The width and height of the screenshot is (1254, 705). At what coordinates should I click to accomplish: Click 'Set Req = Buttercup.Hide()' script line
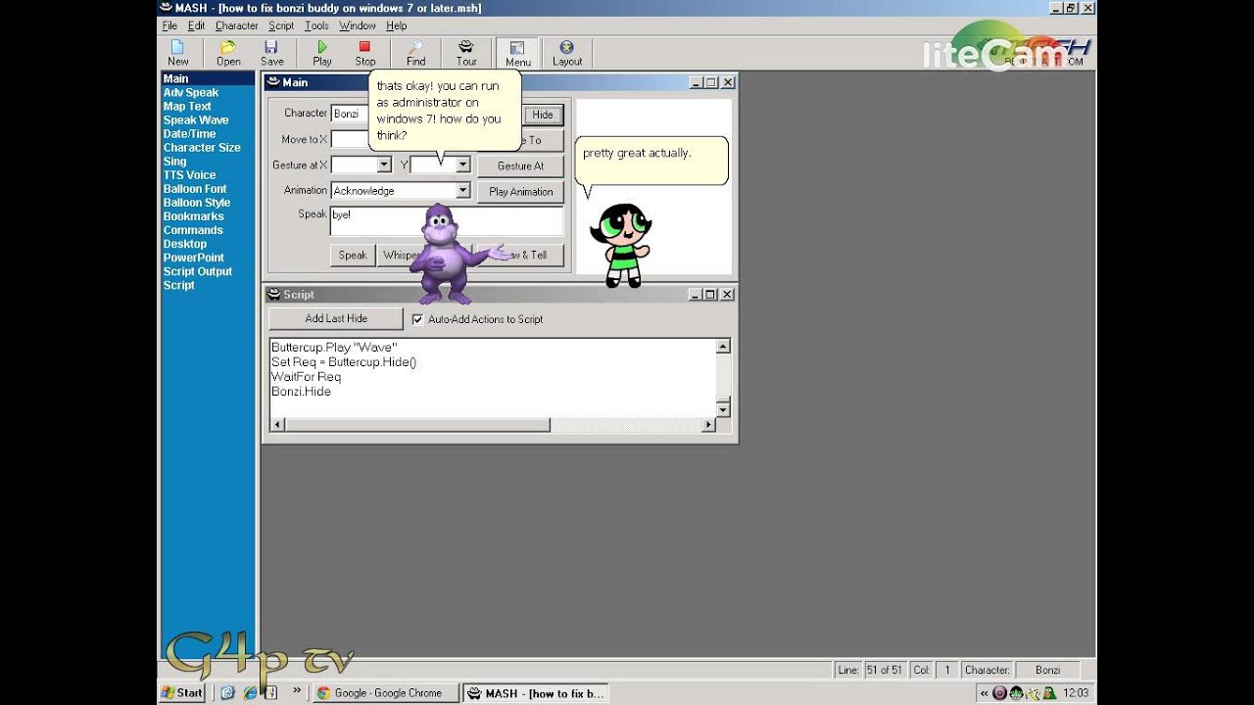tap(344, 362)
